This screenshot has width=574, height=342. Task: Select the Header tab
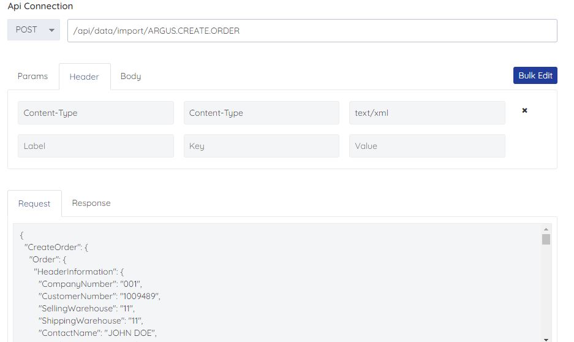[84, 77]
